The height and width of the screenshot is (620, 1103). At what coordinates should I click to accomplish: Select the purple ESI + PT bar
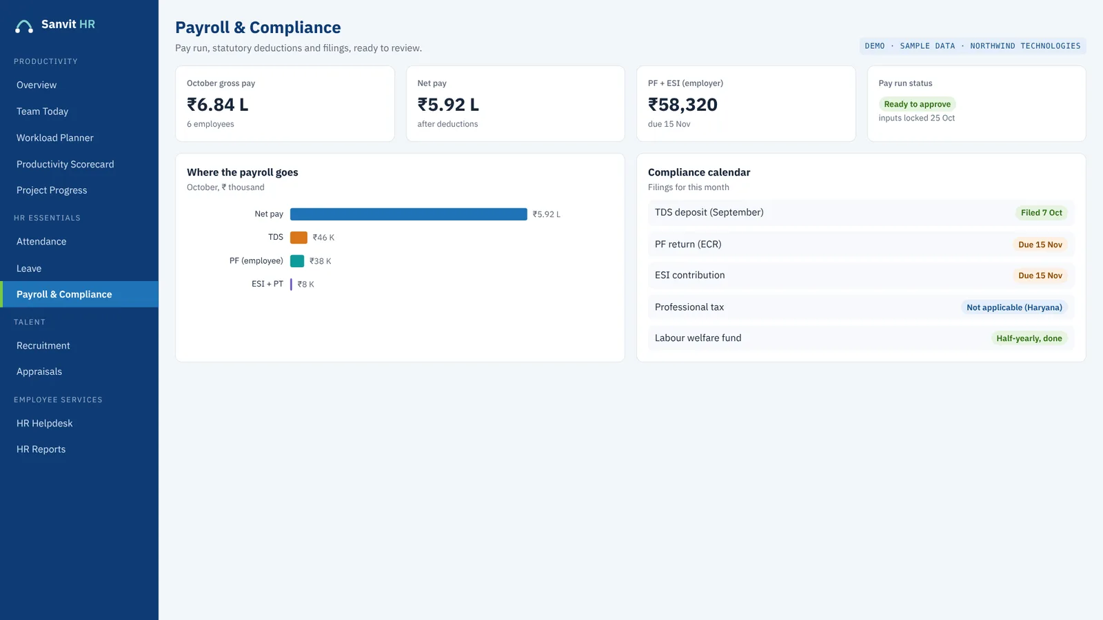point(291,285)
